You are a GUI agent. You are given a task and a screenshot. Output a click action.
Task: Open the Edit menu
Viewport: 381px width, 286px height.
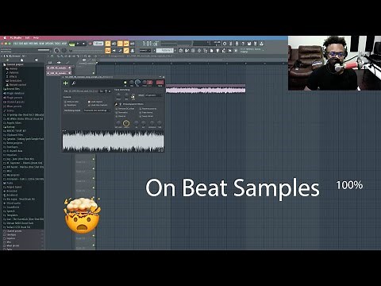point(27,38)
